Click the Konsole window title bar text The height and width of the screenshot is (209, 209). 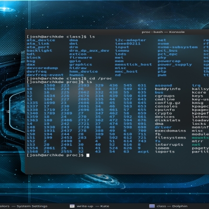click(x=163, y=32)
